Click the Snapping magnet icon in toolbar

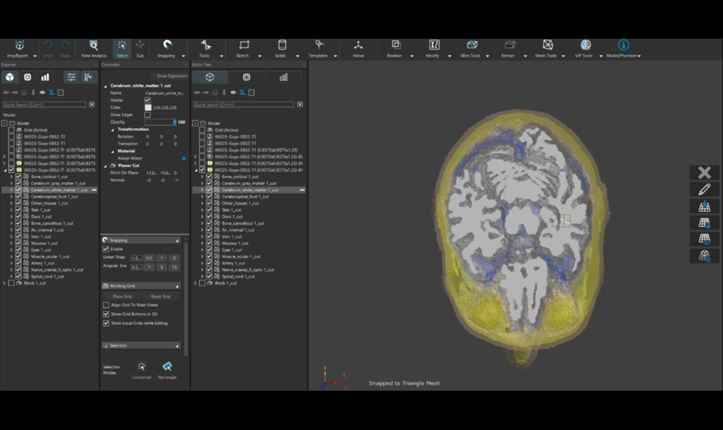168,45
